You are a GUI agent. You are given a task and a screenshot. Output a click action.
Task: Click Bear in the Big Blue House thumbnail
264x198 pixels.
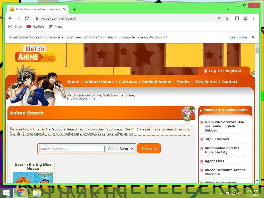(x=33, y=177)
